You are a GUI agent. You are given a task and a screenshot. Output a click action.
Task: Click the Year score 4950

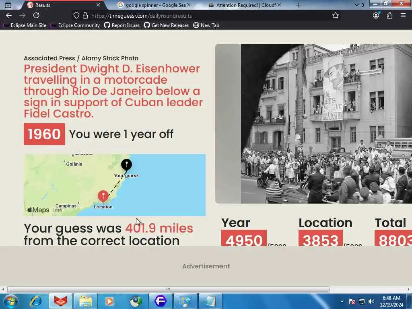point(244,238)
